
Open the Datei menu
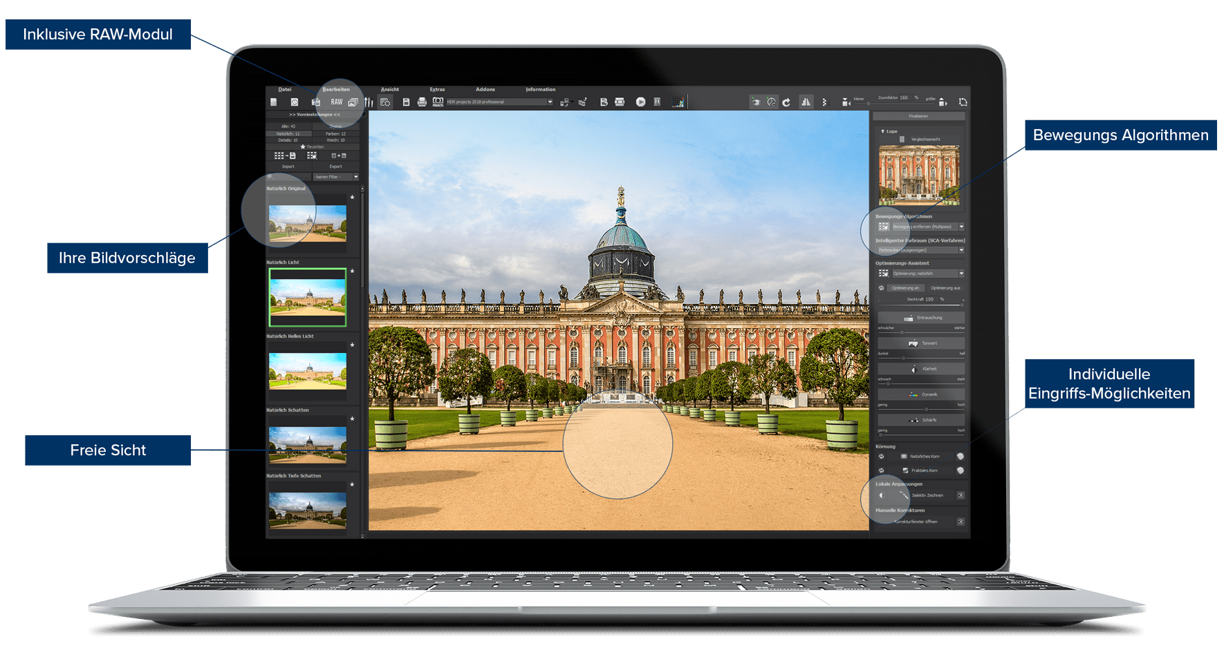click(x=285, y=89)
